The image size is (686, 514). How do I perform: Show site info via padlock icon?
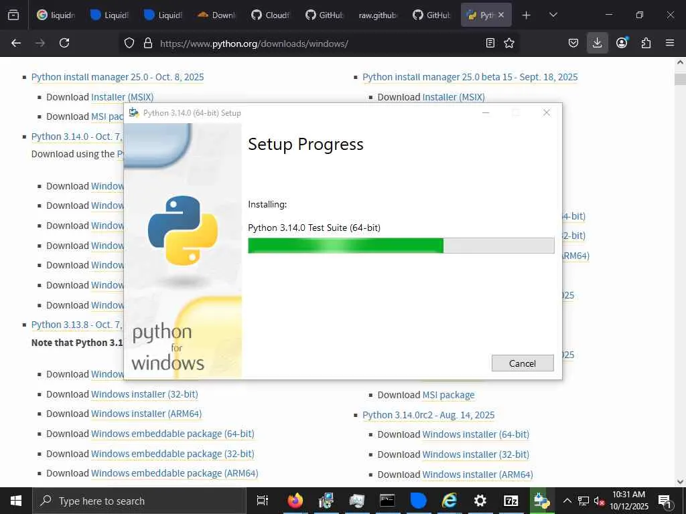point(148,43)
